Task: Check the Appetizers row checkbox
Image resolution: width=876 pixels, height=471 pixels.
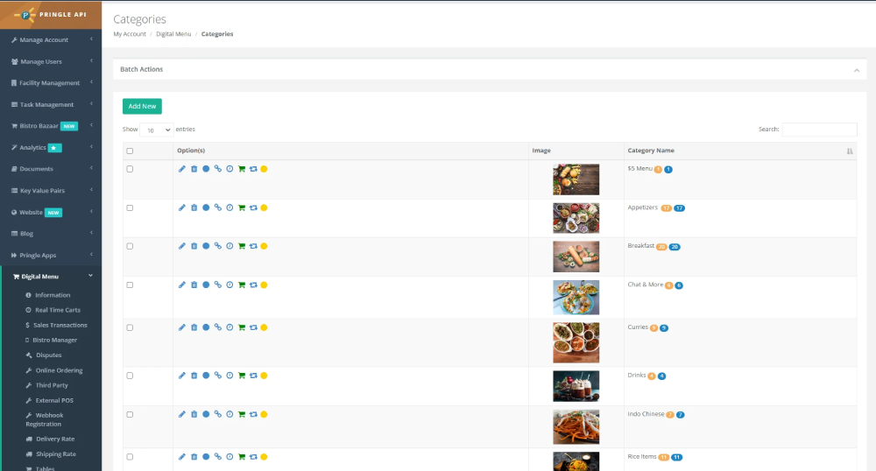Action: tap(131, 207)
